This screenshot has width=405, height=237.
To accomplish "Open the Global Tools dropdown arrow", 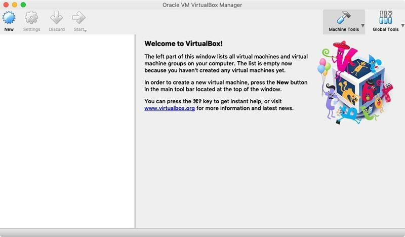I will pos(402,25).
